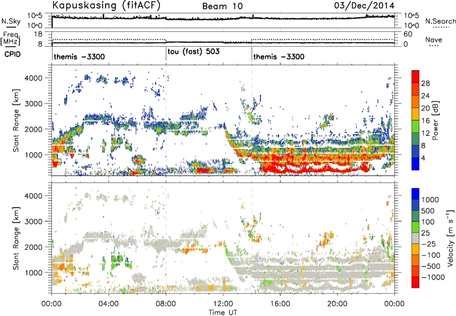The image size is (456, 316).
Task: Select the left 10^5 tick on N.Sky axis
Action: 35,15
